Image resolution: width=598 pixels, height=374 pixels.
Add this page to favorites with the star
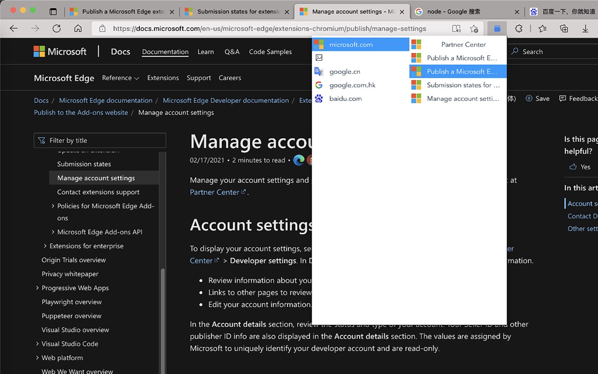pos(474,29)
